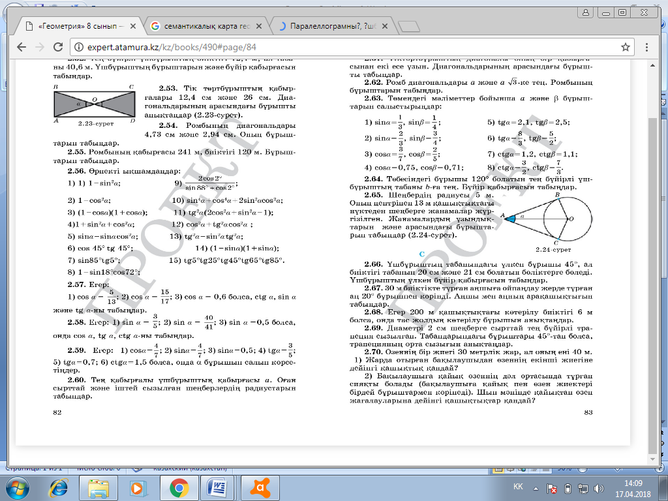Open the Chrome user profile button

[586, 13]
